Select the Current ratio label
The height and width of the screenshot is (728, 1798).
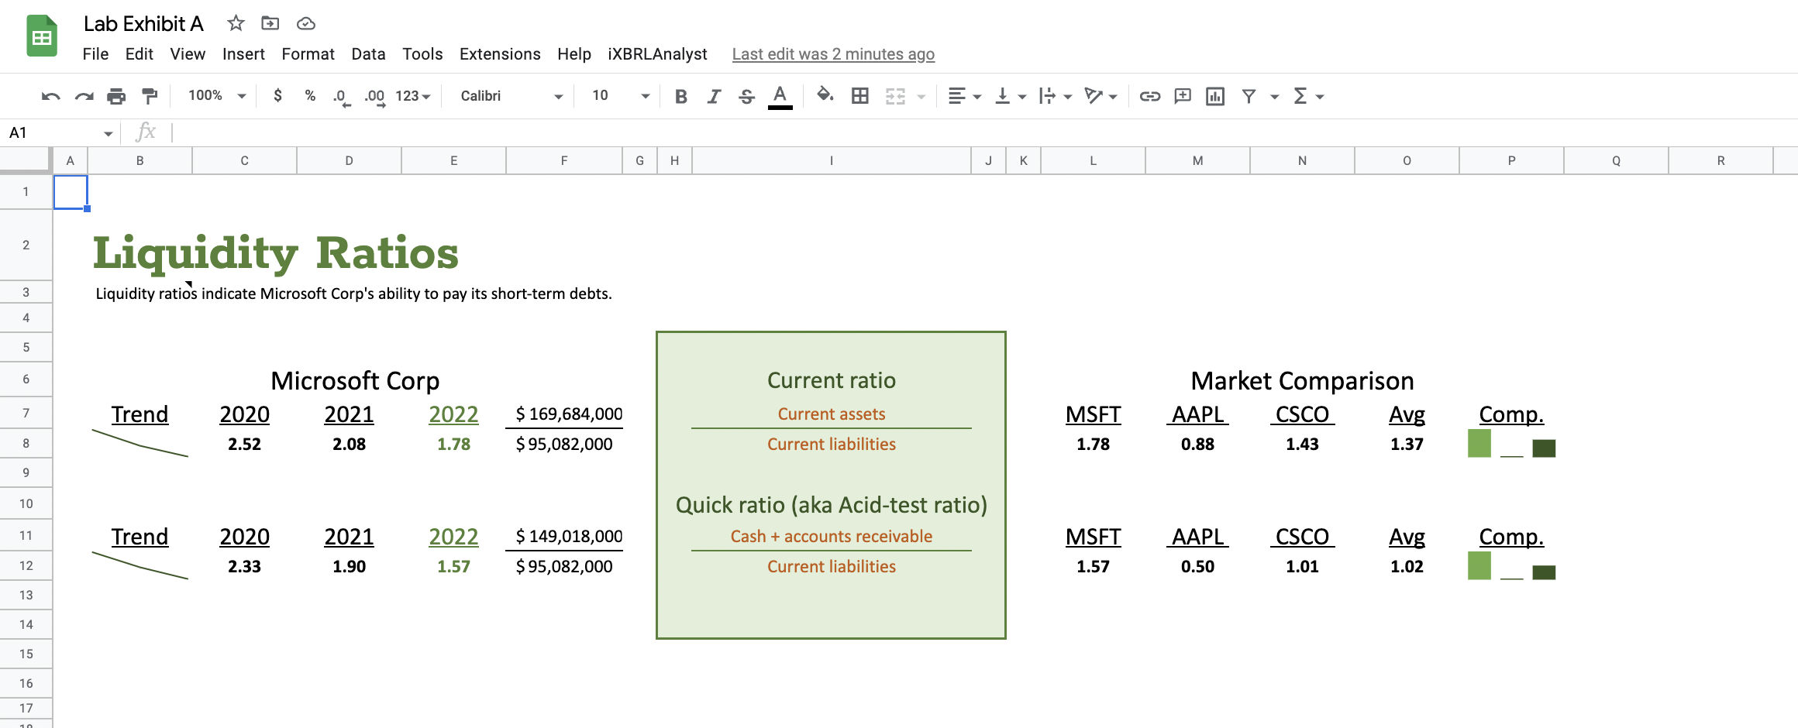coord(832,379)
